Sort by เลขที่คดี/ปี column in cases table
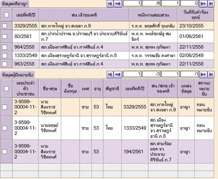The height and width of the screenshot is (179, 218). pyautogui.click(x=26, y=15)
